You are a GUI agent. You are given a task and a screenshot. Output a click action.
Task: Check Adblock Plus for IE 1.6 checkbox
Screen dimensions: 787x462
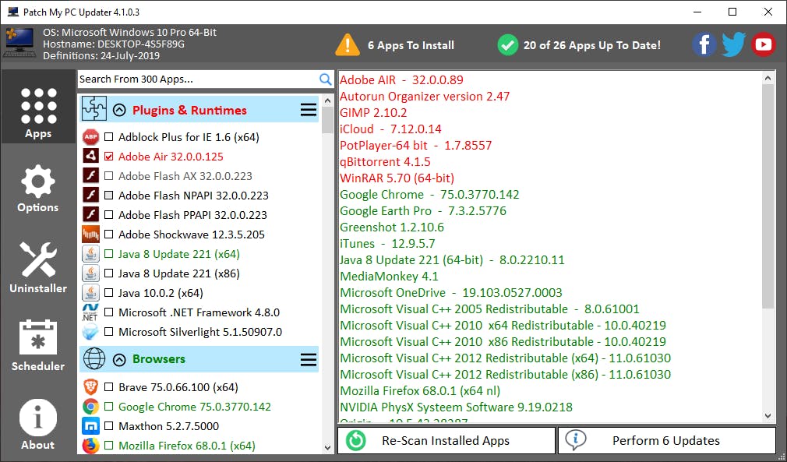(x=108, y=137)
